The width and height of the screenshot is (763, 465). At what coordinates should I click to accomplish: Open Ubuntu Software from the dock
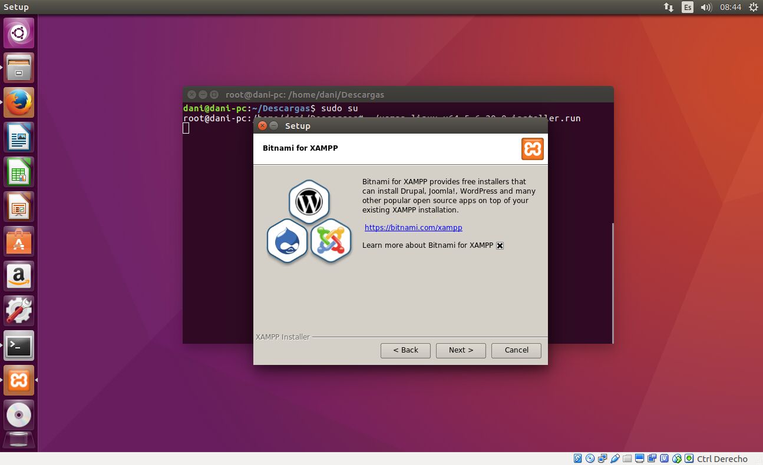coord(19,241)
